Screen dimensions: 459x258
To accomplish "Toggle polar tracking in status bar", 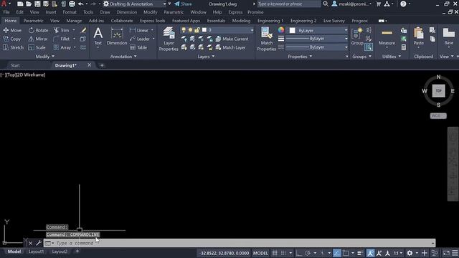I will 308,253.
